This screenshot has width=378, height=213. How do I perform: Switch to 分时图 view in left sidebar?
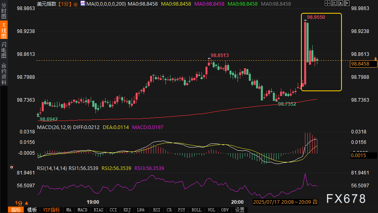[4, 10]
